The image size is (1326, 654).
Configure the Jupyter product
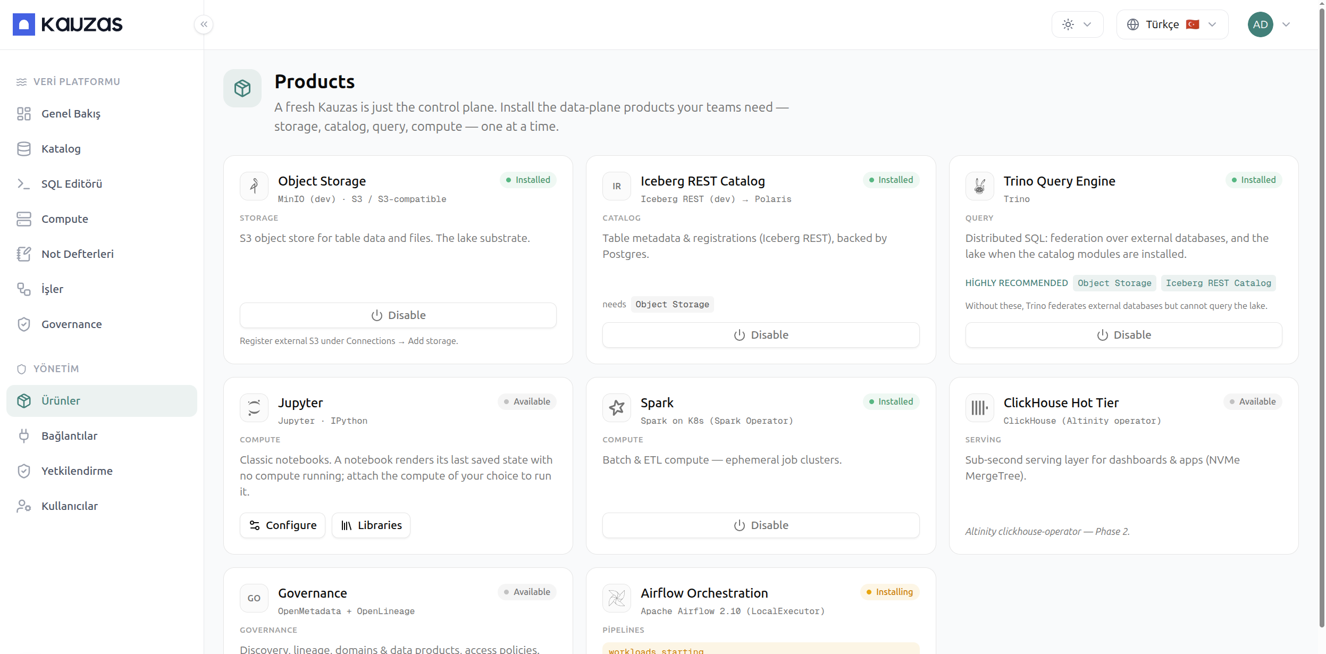pos(282,525)
